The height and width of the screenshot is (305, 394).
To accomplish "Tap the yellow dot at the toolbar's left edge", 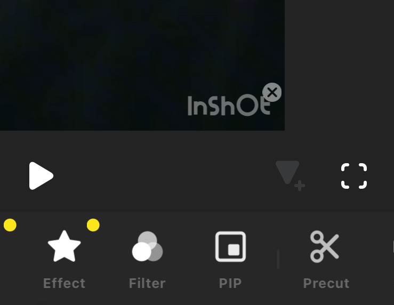I will coord(10,225).
